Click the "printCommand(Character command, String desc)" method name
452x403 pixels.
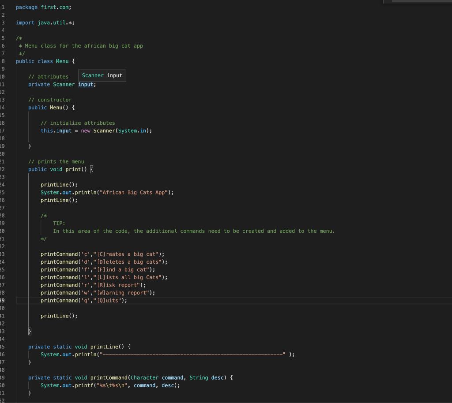coord(109,378)
